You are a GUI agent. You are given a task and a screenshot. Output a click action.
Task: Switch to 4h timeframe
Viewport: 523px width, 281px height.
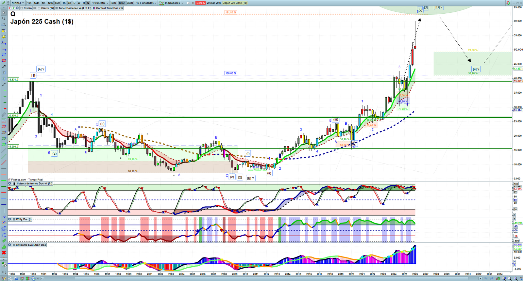(x=69, y=3)
